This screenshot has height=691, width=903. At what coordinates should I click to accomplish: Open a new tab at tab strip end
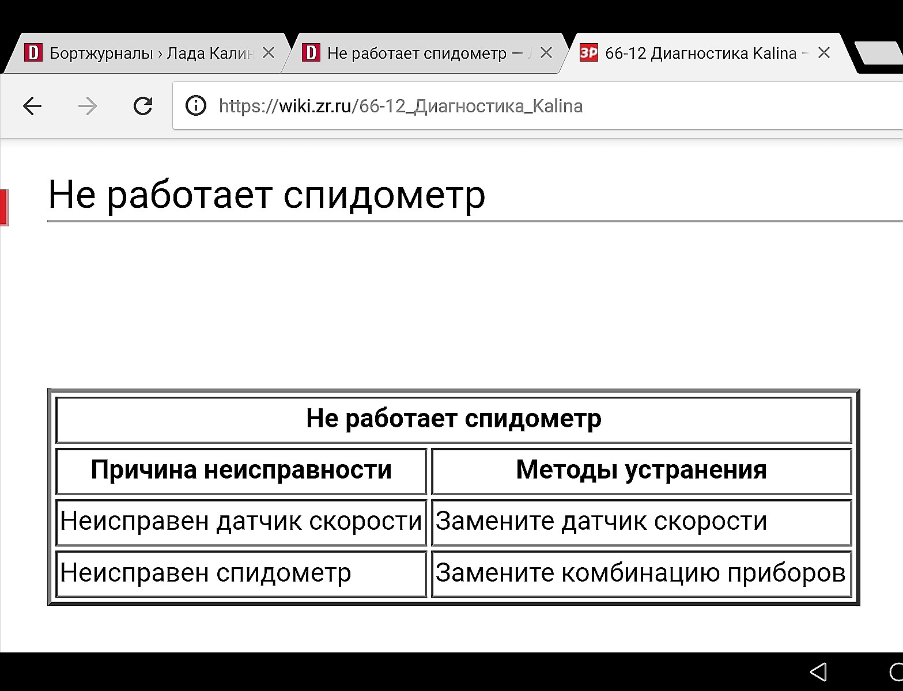[879, 54]
